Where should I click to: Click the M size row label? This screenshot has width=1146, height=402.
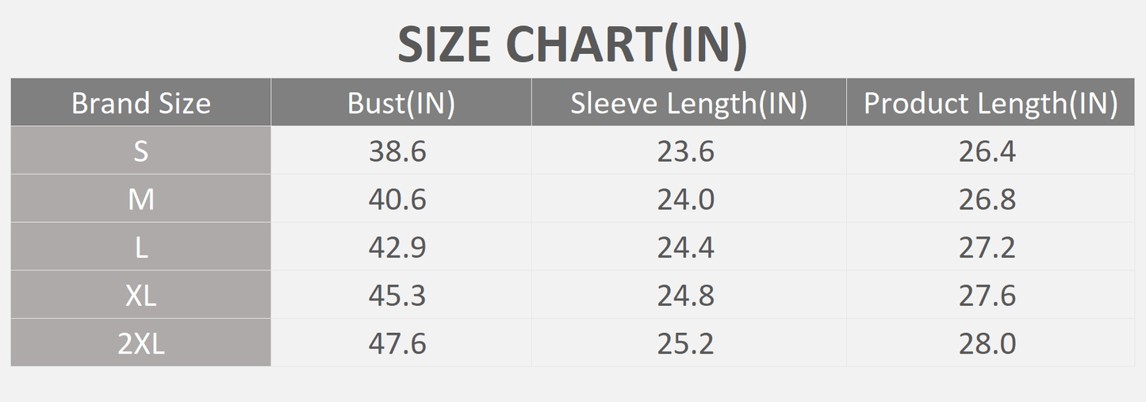141,199
